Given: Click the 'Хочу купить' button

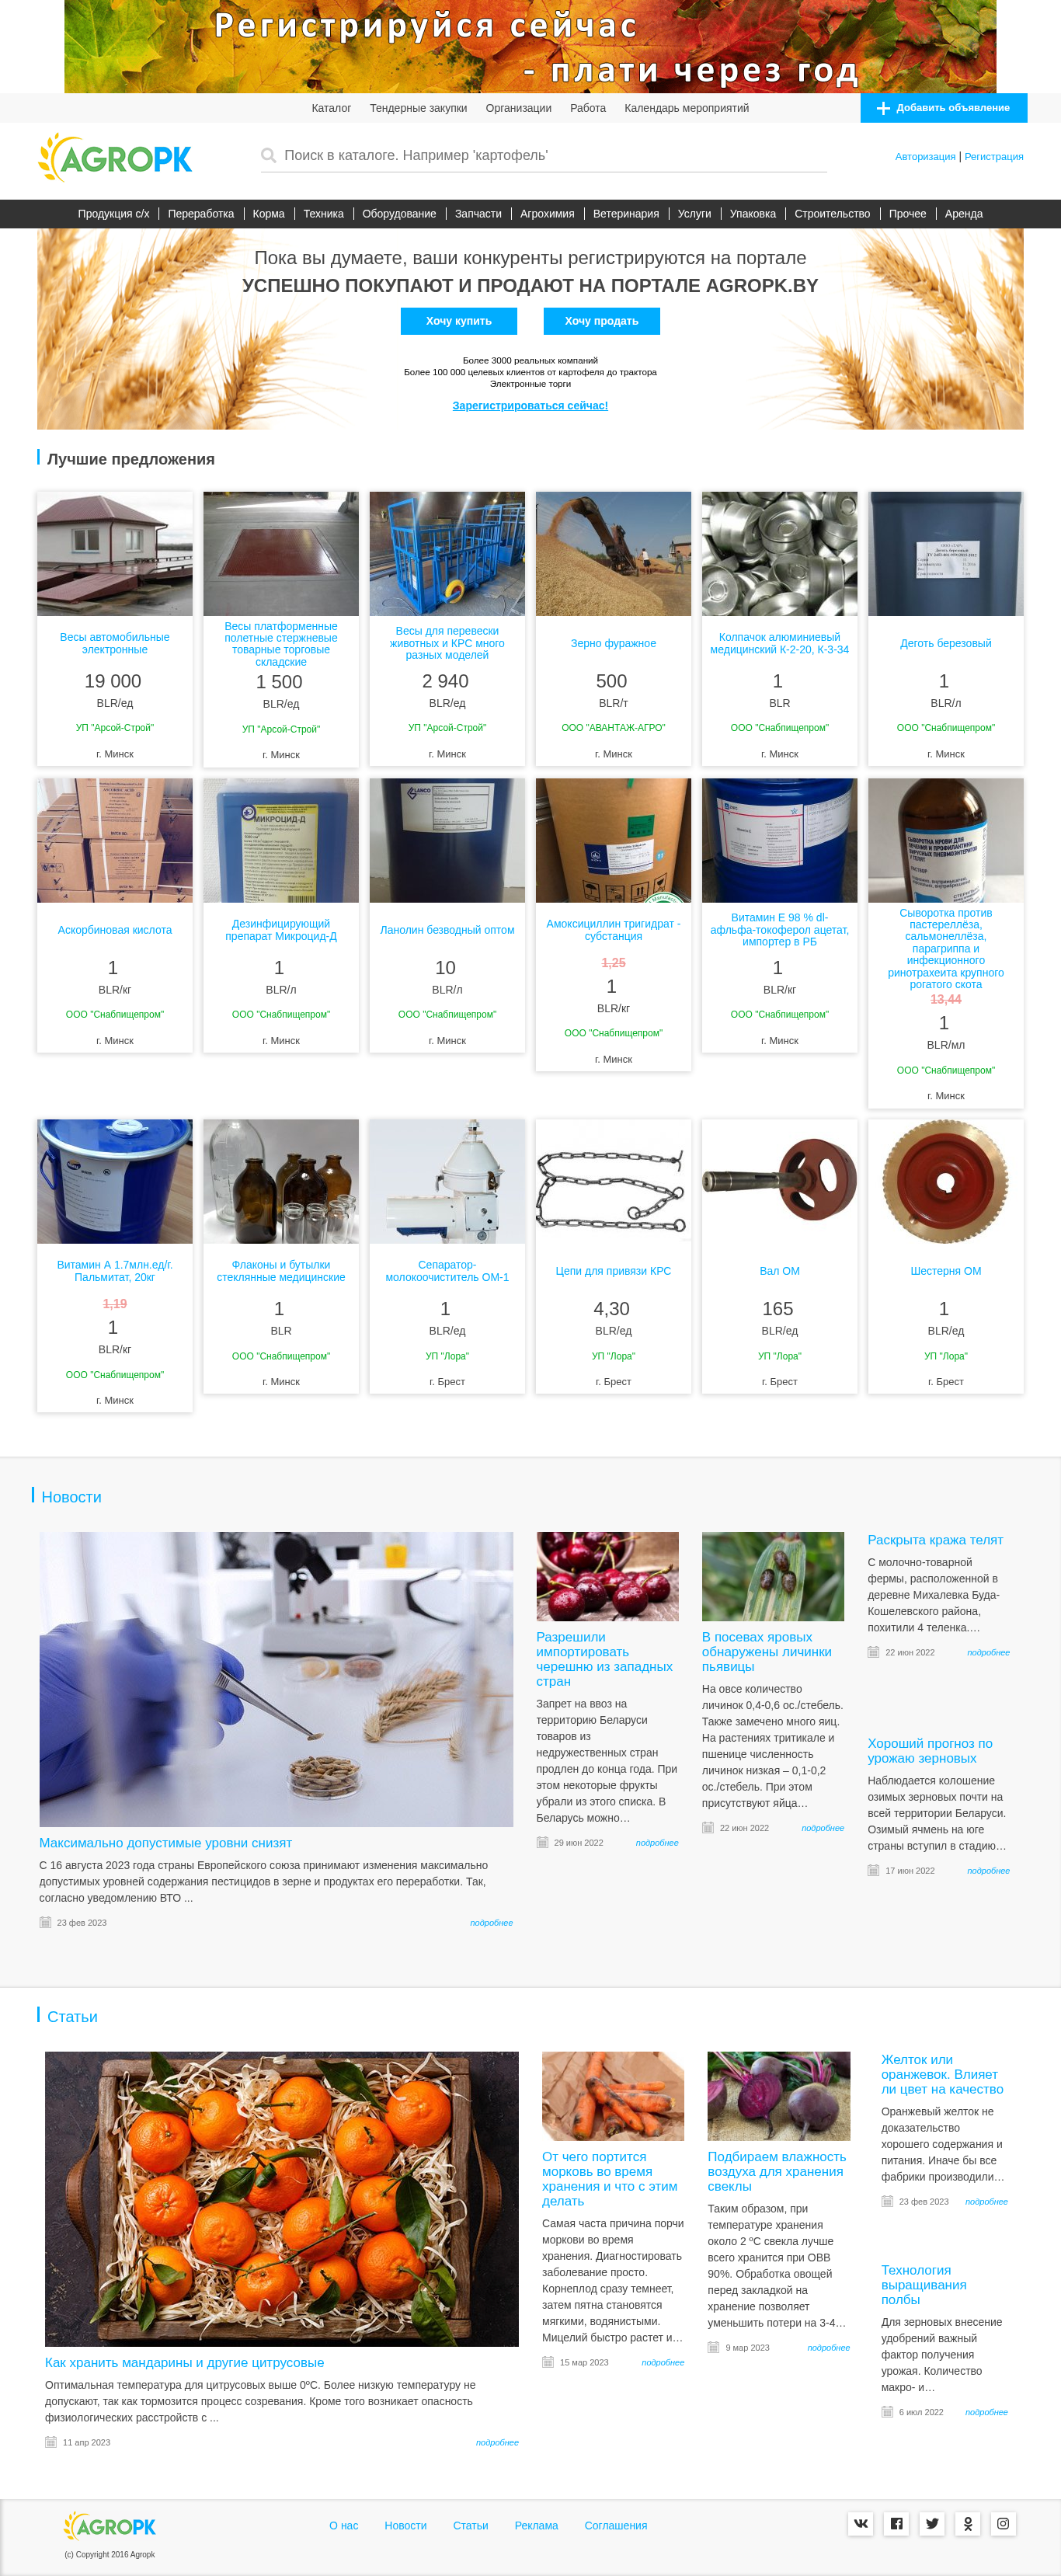Looking at the screenshot, I should click(x=458, y=321).
